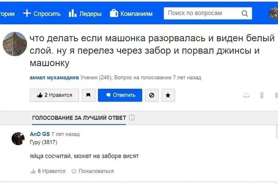Click the blue Ответить button
This screenshot has width=278, height=184.
(x=120, y=95)
